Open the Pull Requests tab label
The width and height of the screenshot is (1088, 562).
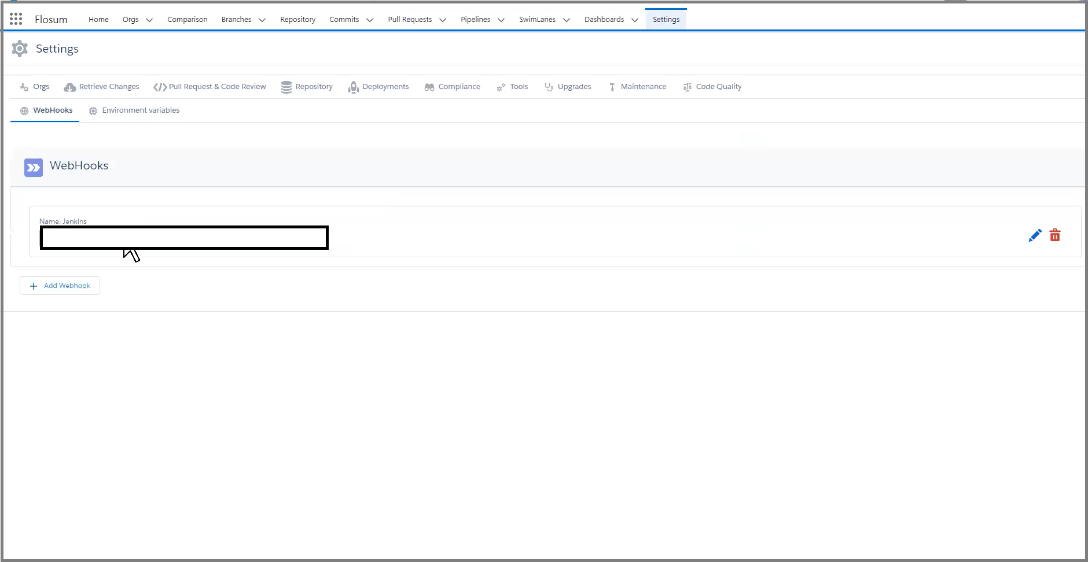[410, 19]
